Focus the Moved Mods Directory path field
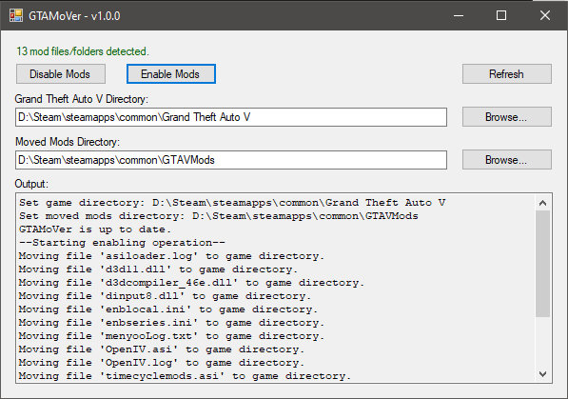 pos(231,160)
